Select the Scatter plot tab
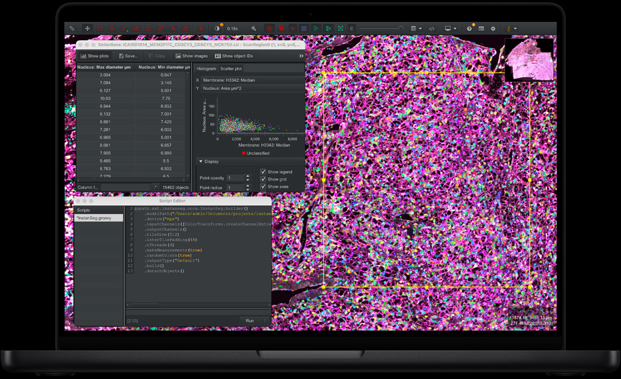Screen dimensions: 621x379 coord(231,68)
